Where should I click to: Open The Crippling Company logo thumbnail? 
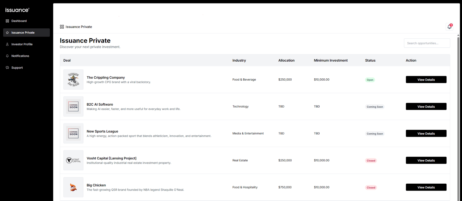[x=73, y=80]
